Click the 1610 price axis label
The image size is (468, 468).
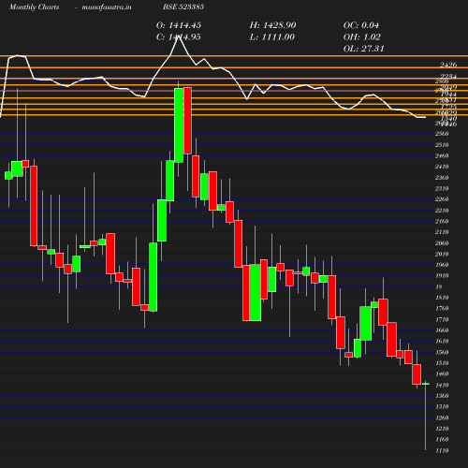442,342
